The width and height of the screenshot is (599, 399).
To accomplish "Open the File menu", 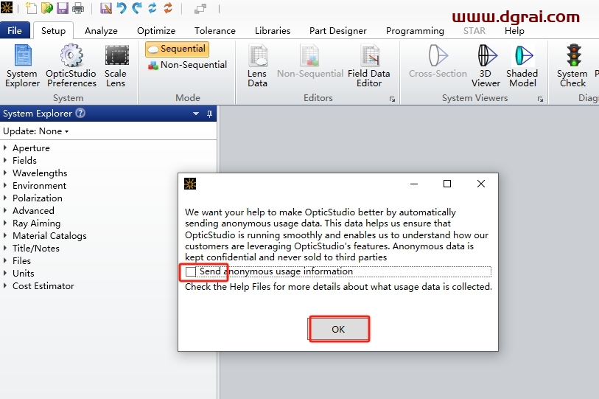I will pyautogui.click(x=15, y=30).
